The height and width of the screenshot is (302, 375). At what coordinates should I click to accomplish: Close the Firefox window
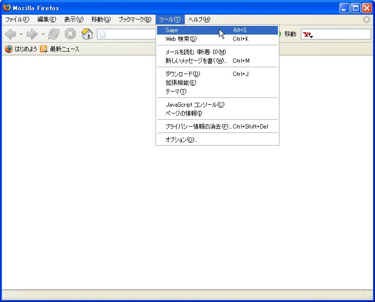point(367,8)
